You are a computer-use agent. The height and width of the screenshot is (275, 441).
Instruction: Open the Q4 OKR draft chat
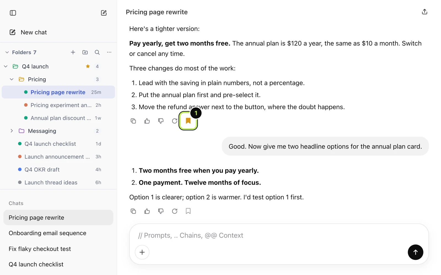pos(58,170)
